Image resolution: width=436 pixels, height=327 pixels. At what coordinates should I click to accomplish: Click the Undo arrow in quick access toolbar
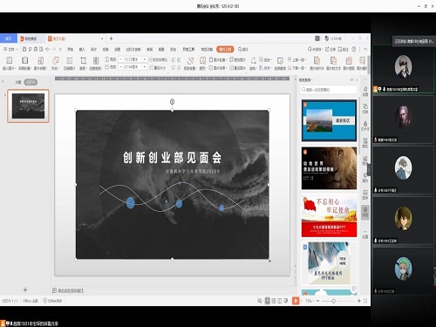(x=47, y=49)
